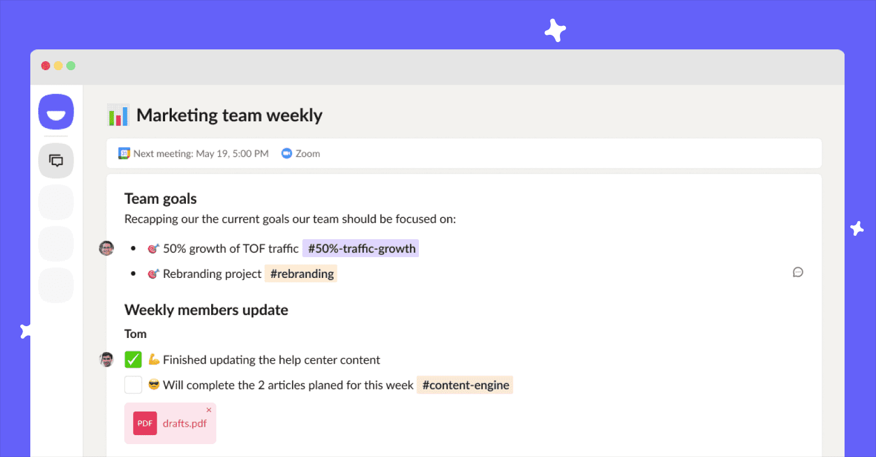Screen dimensions: 876x457
Task: Click the Marketing team weekly title
Action: tap(230, 115)
